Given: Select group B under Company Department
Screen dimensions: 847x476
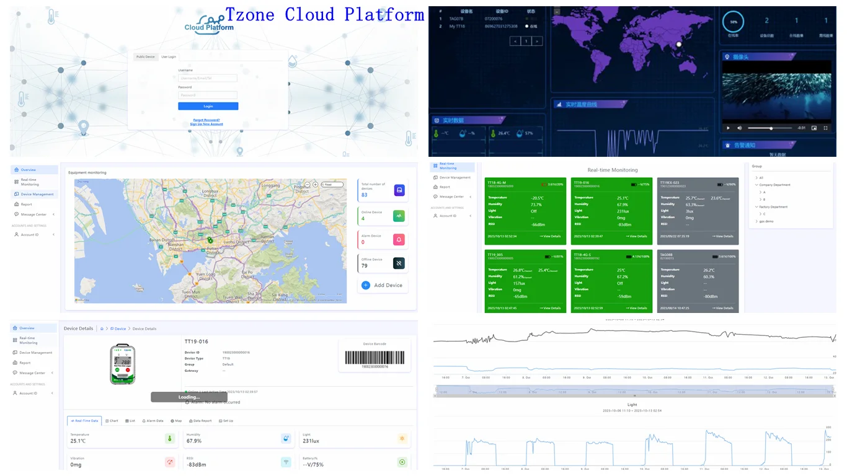Looking at the screenshot, I should (x=764, y=200).
